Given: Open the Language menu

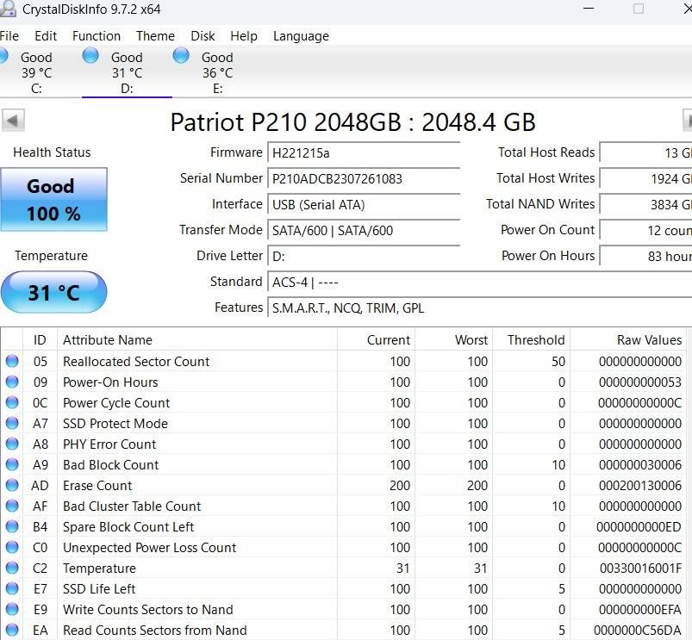Looking at the screenshot, I should click(301, 36).
